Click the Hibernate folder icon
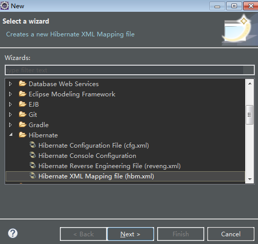This screenshot has width=258, height=244. [x=23, y=135]
